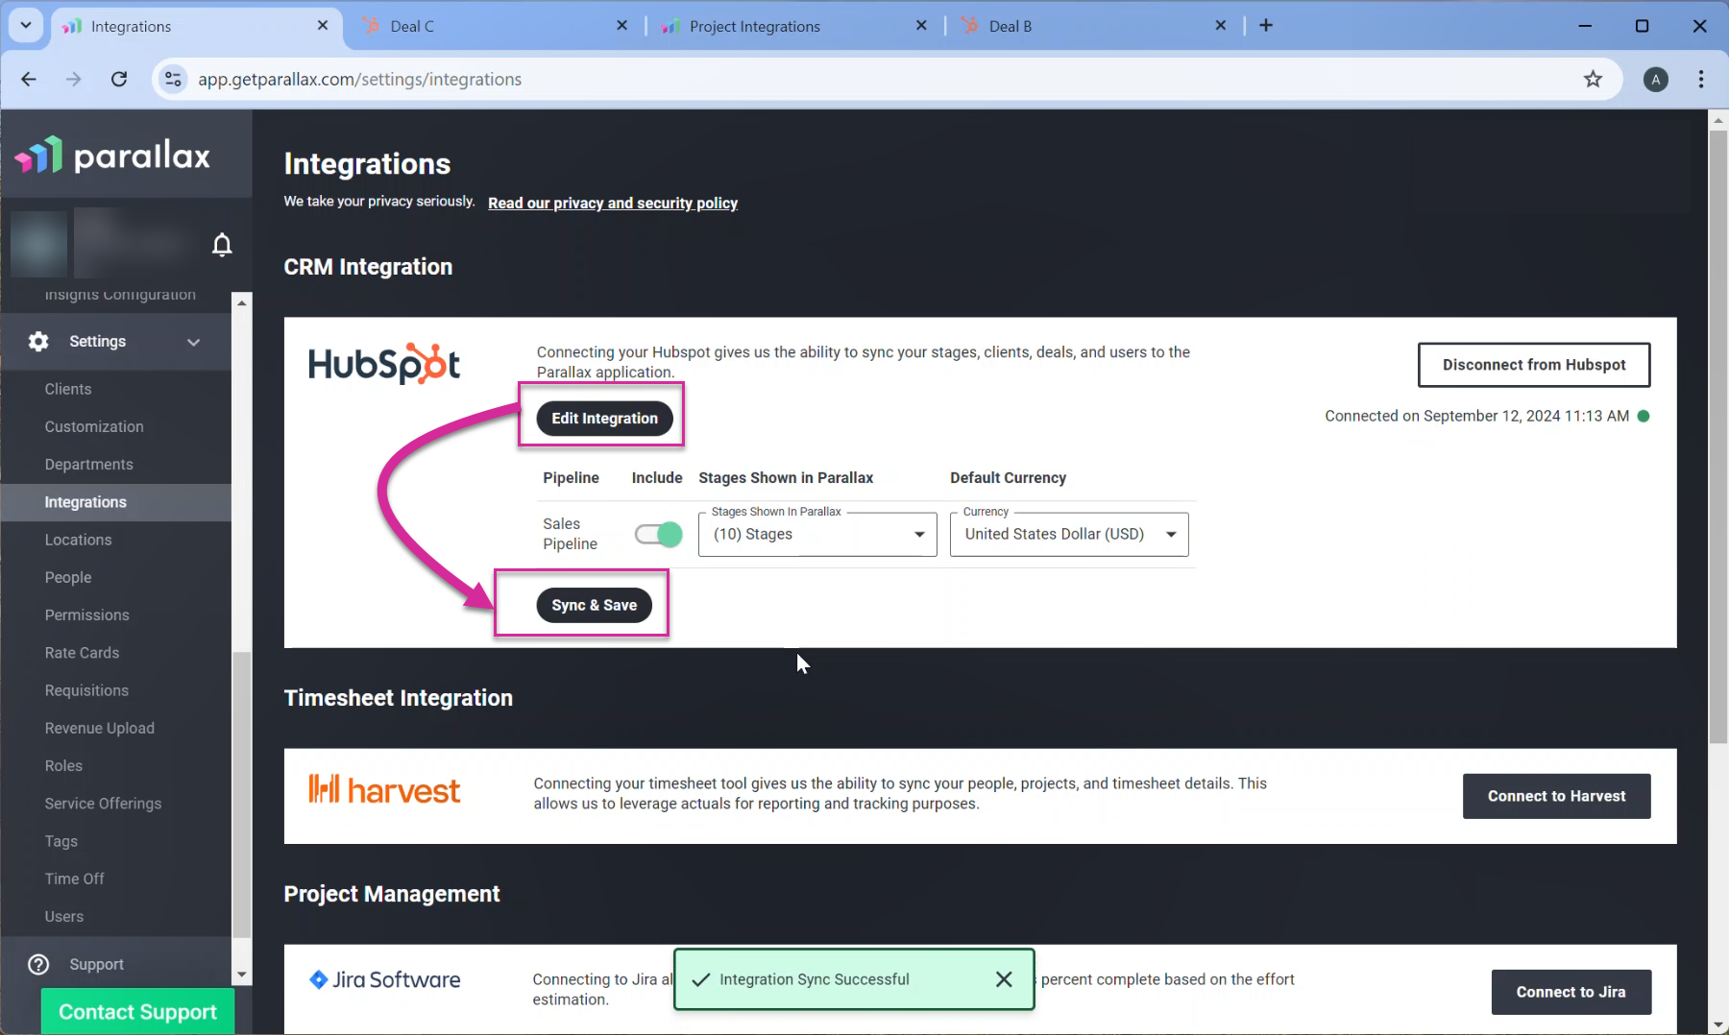Switch to the Project Integrations tab
The image size is (1729, 1035).
(794, 26)
